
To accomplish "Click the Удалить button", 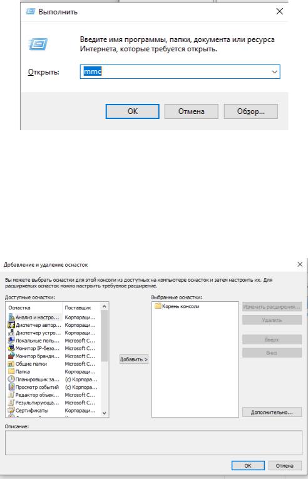I will pos(272,320).
